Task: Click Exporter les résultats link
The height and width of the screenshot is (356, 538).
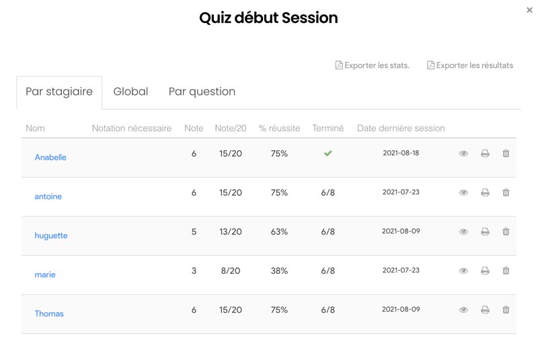Action: 470,65
